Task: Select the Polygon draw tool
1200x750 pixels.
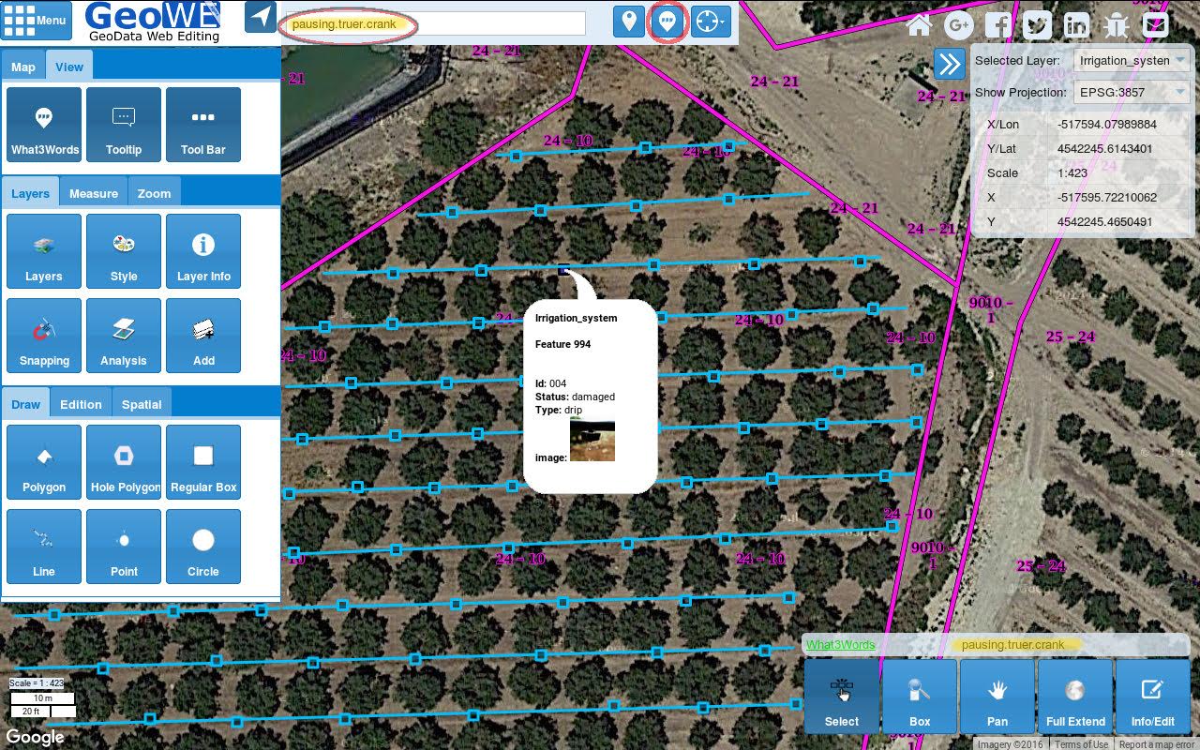Action: pyautogui.click(x=44, y=462)
